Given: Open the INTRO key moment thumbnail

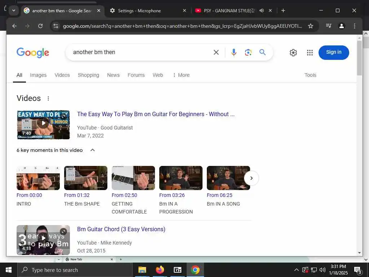Looking at the screenshot, I should click(38, 178).
